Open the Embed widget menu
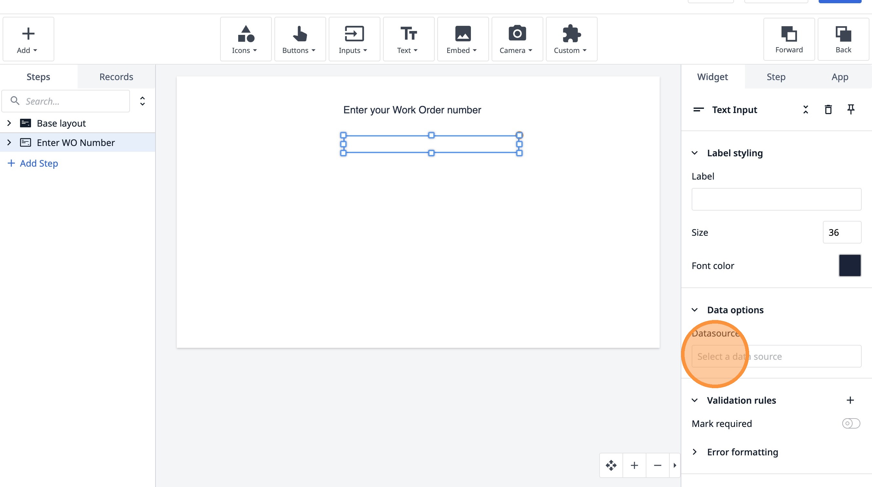The height and width of the screenshot is (487, 872). (x=463, y=39)
